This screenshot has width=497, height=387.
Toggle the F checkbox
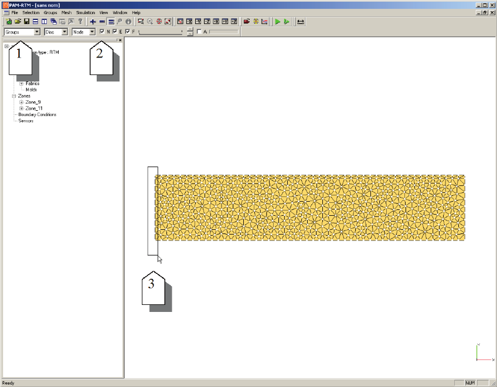point(127,32)
